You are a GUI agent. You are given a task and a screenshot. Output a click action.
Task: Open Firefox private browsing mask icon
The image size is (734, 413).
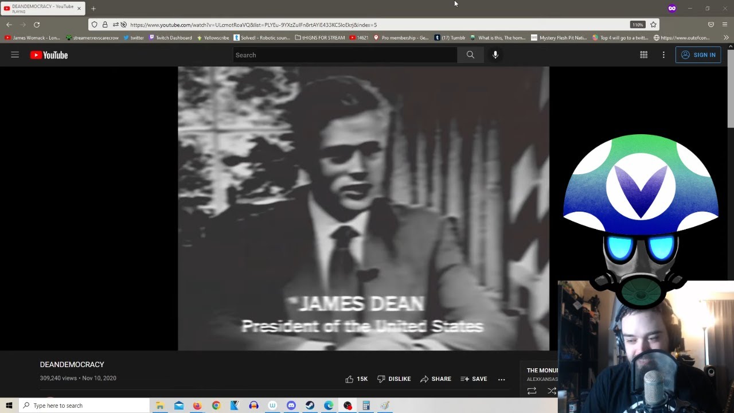(672, 8)
